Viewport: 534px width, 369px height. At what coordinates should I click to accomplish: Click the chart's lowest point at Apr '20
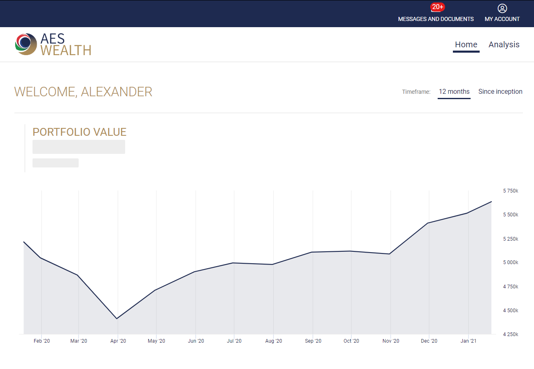coord(118,318)
